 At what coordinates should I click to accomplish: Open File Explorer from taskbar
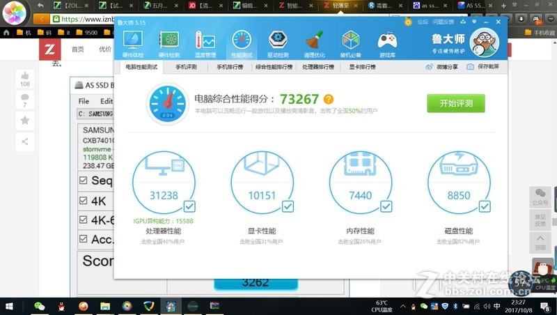coord(105,307)
